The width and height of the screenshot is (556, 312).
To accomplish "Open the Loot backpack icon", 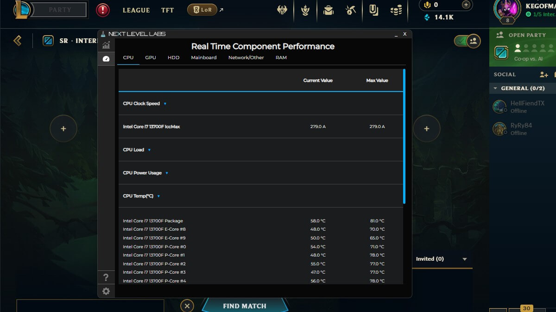I will click(x=328, y=10).
